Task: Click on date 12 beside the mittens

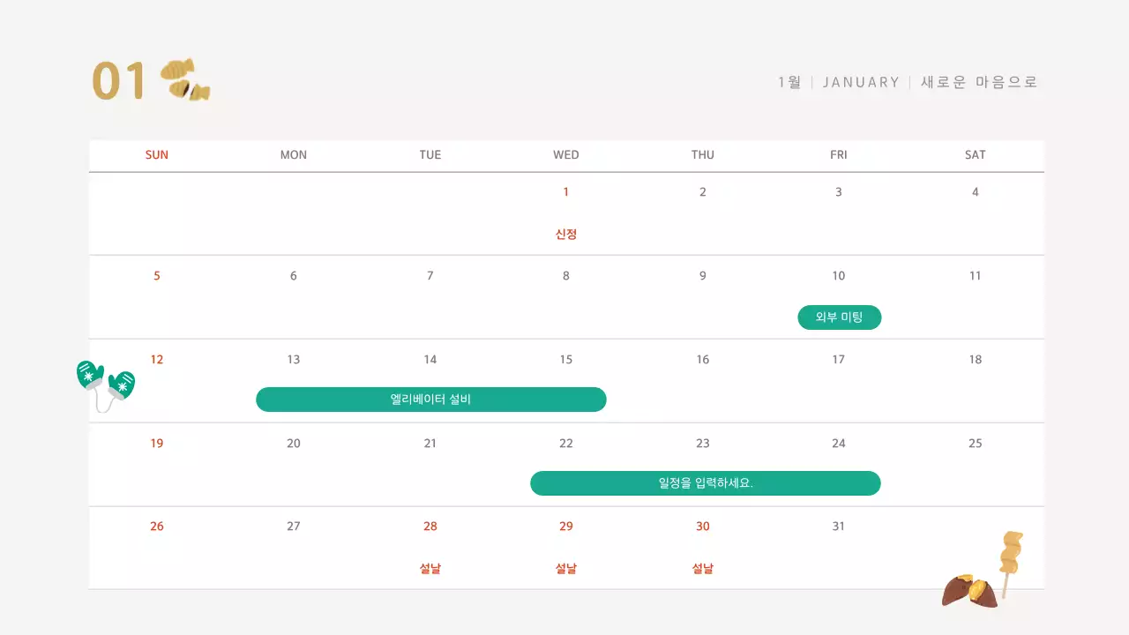Action: (x=157, y=360)
